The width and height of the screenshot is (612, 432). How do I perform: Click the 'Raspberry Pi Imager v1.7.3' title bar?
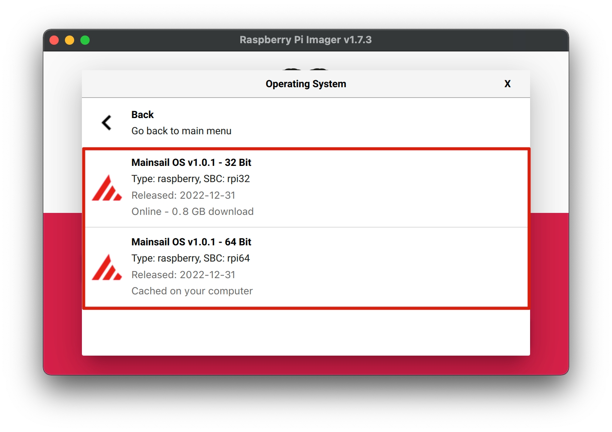[x=306, y=40]
